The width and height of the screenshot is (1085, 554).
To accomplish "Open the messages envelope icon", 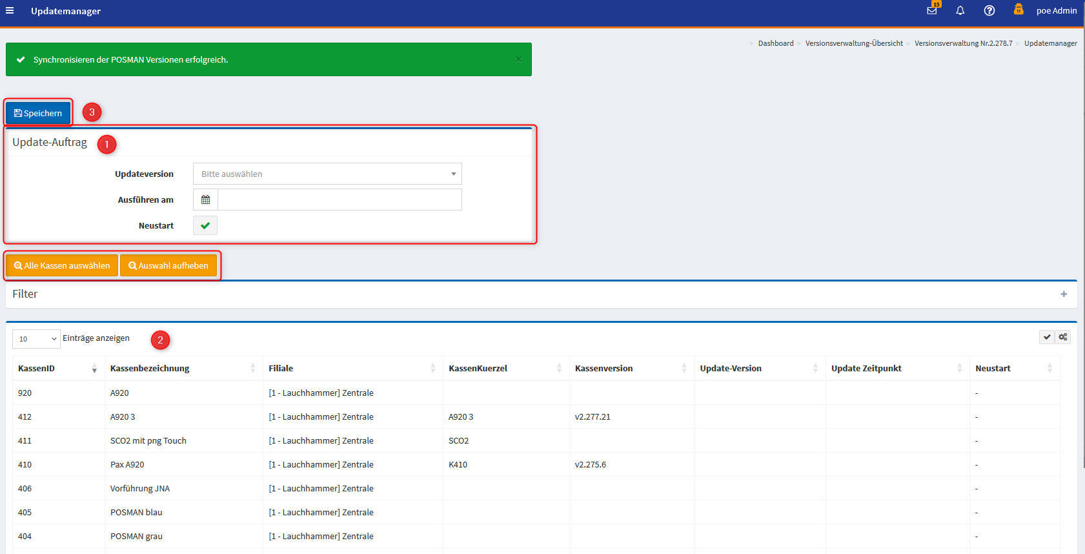I will point(932,10).
